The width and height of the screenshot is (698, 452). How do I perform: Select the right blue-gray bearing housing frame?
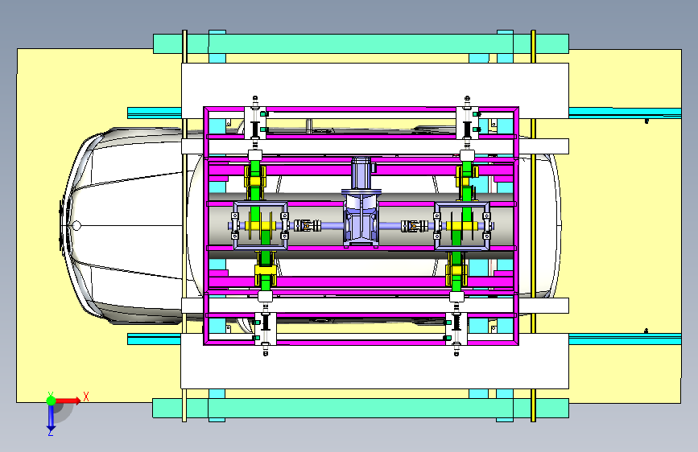[462, 226]
